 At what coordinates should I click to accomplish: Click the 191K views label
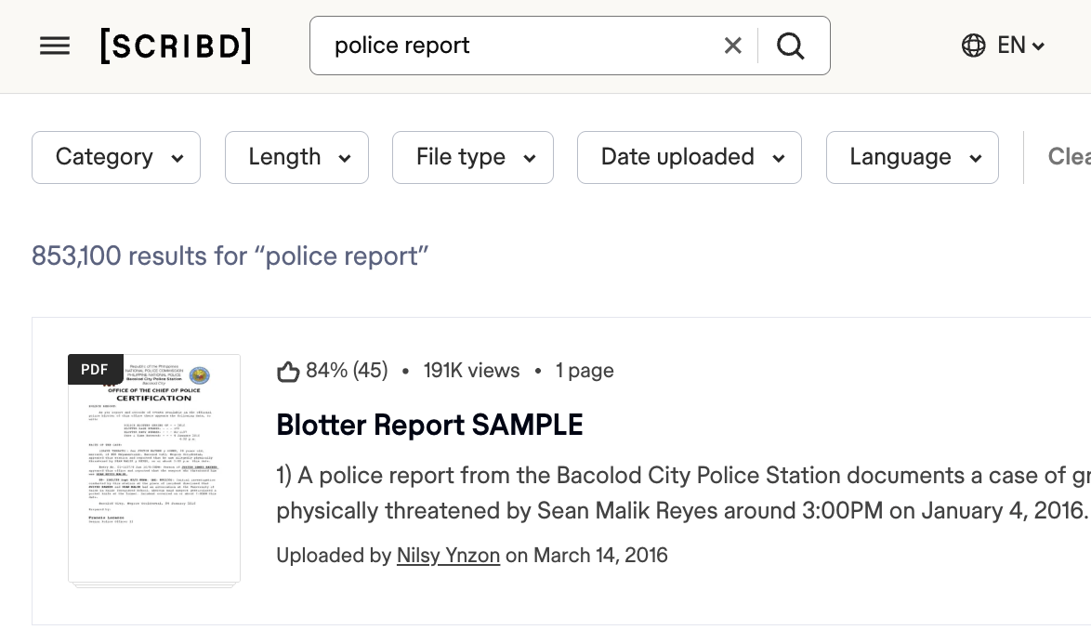click(471, 370)
